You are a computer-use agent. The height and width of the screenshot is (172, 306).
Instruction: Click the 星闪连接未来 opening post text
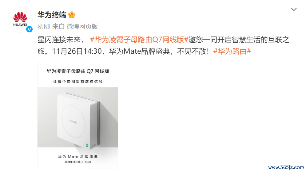tap(59, 40)
